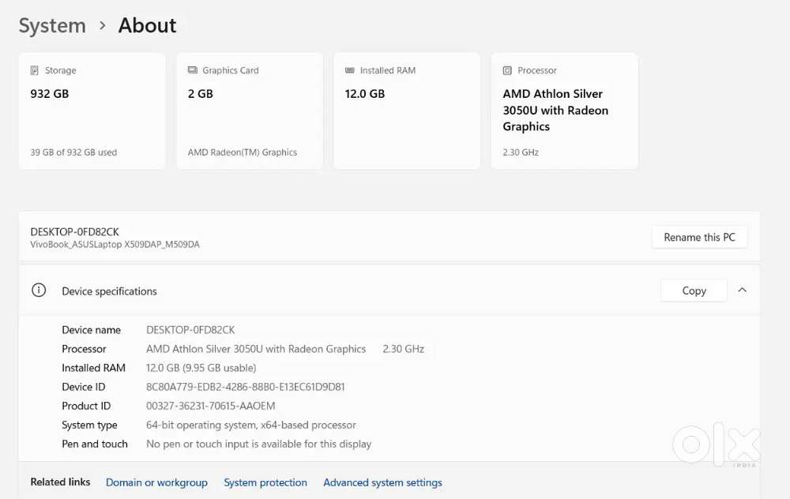This screenshot has height=499, width=790.
Task: Open Advanced system settings link
Action: pos(382,482)
